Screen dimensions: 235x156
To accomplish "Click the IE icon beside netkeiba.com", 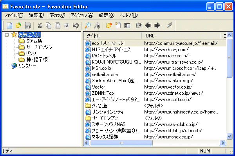I will click(x=88, y=74).
